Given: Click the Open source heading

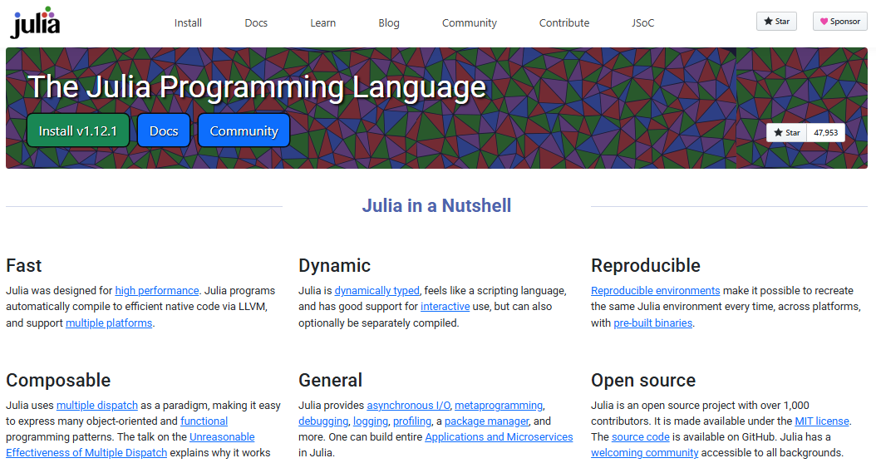Looking at the screenshot, I should pos(643,380).
